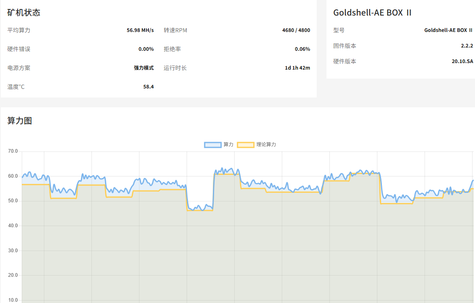The width and height of the screenshot is (475, 303).
Task: Click the 20.0 y-axis label
Action: pos(13,275)
